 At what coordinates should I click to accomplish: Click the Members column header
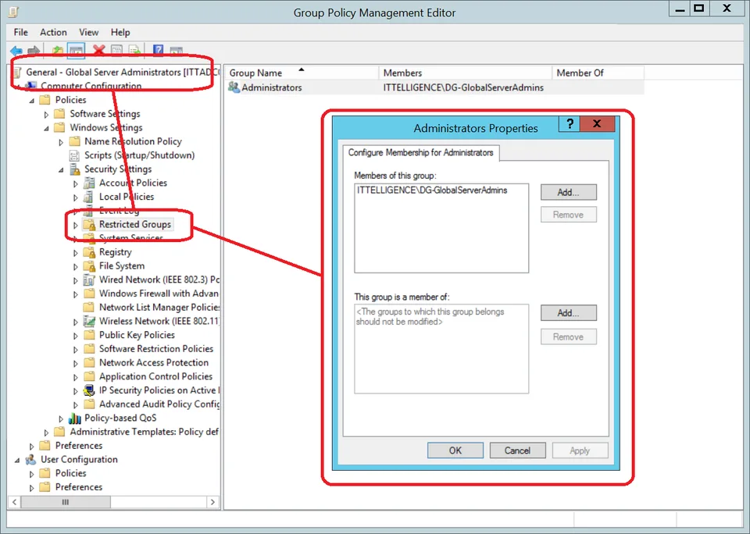pyautogui.click(x=466, y=73)
